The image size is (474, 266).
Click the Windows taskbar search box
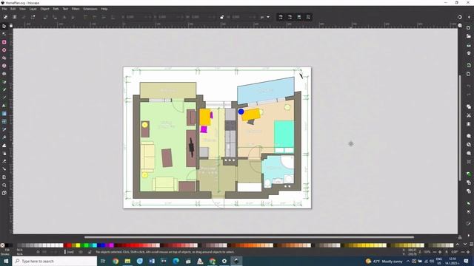tap(55, 261)
